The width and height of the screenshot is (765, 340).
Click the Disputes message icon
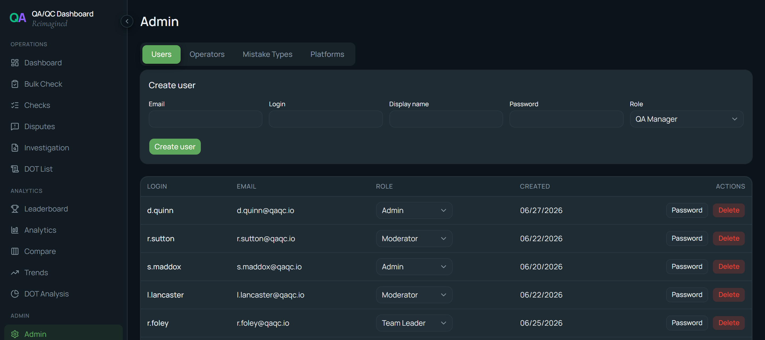[x=15, y=126]
